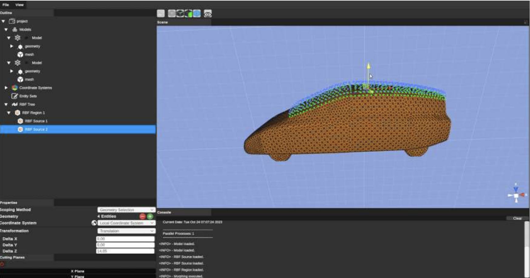Screen dimensions: 530x278
Task: Open the File menu
Action: tap(5, 5)
